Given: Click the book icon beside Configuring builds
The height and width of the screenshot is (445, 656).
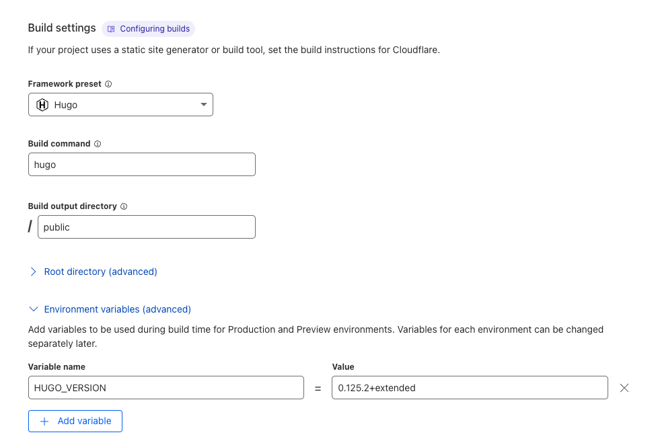Looking at the screenshot, I should coord(111,29).
